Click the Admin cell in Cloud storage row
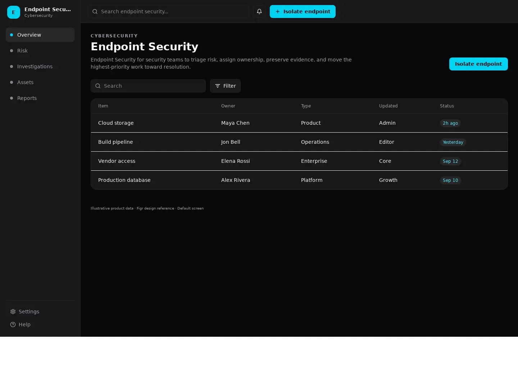This screenshot has width=518, height=368. click(x=387, y=123)
